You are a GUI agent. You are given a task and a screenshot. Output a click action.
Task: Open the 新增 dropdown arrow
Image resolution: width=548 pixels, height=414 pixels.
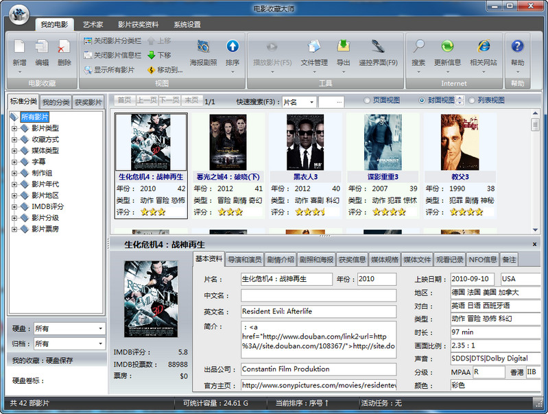point(20,72)
